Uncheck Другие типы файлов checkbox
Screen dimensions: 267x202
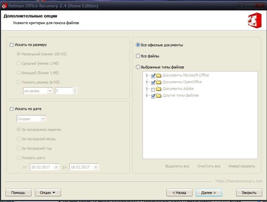tap(153, 96)
